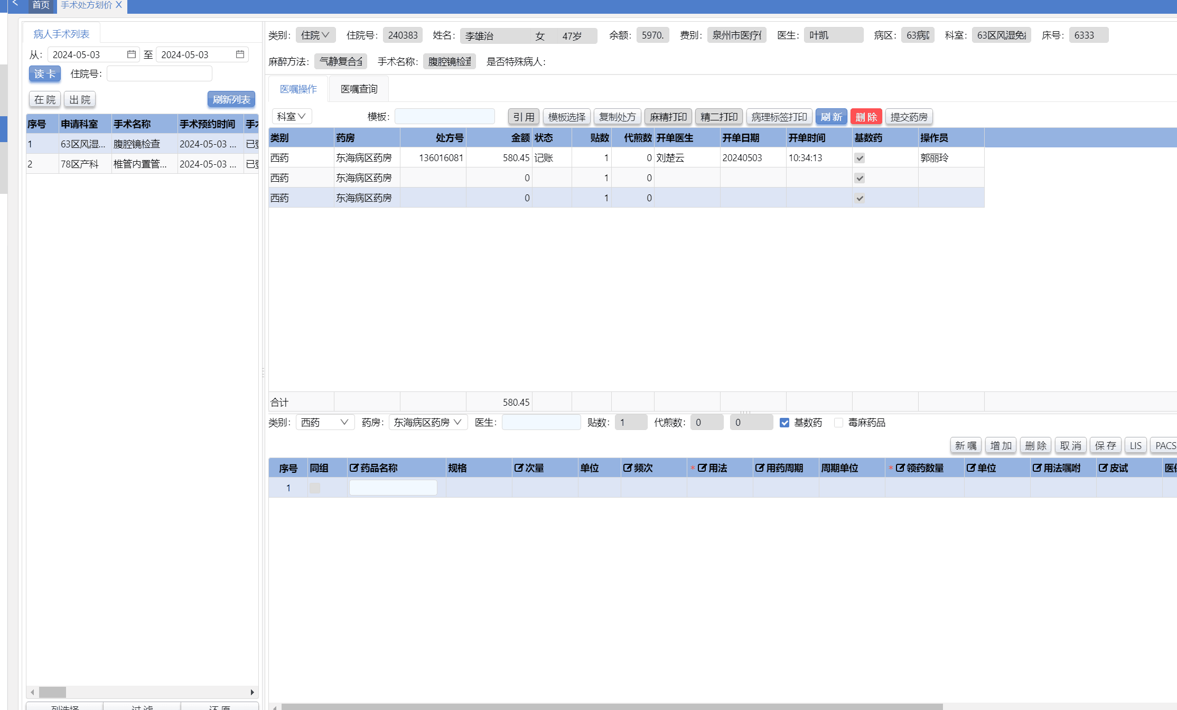
Task: Click edit icon on 频次 column header
Action: (x=628, y=468)
